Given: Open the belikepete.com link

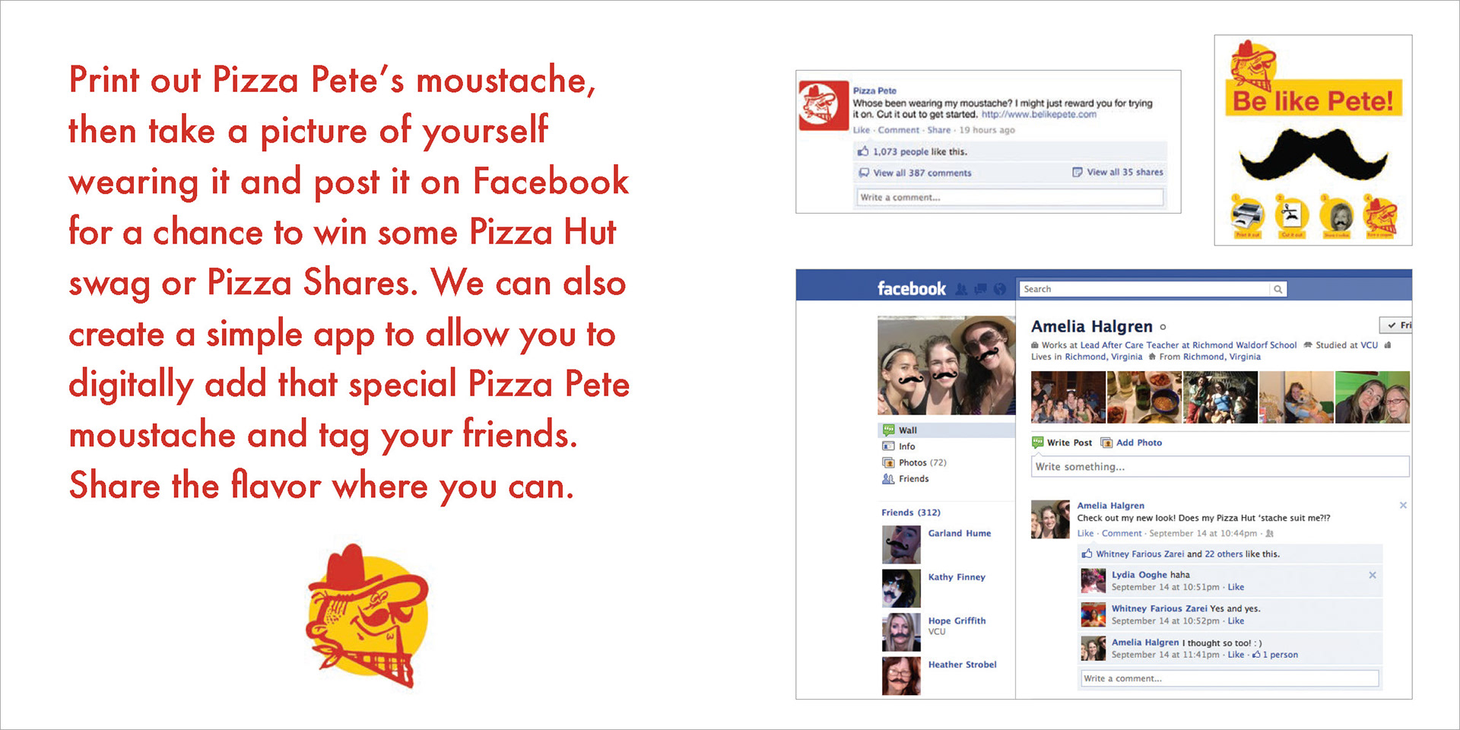Looking at the screenshot, I should (1039, 115).
